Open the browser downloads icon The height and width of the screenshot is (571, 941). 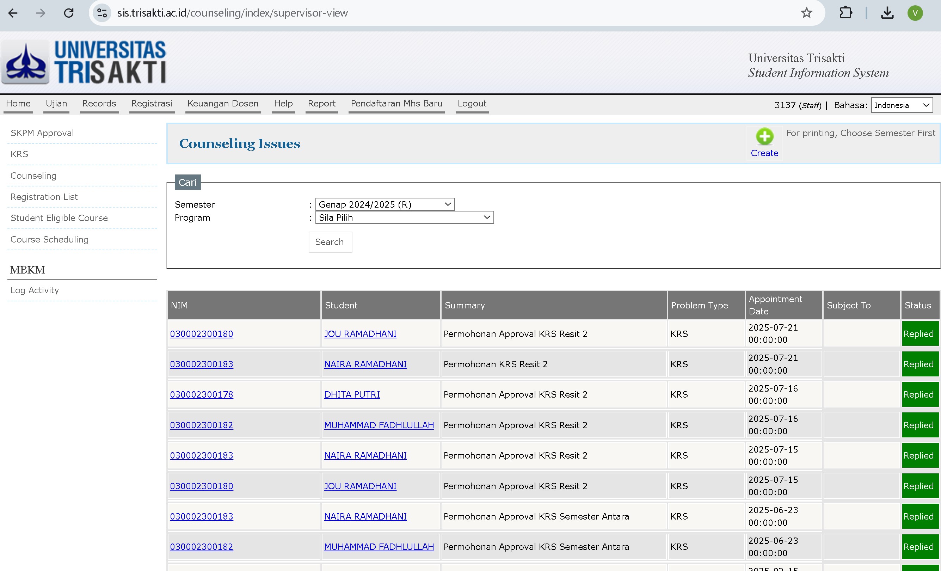click(x=887, y=13)
